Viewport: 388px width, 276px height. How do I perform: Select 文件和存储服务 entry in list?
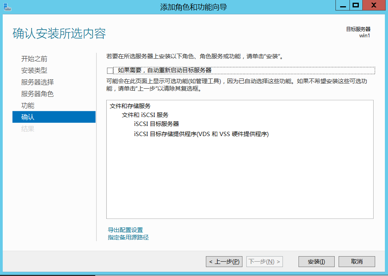(130, 106)
